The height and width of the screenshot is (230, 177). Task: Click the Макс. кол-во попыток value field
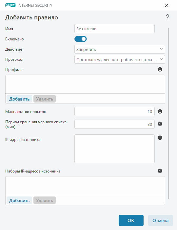[x=114, y=111]
